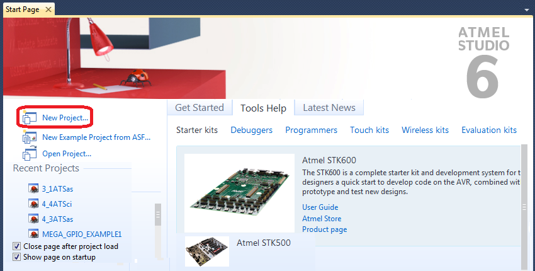
Task: Click New Example Project from ASF... link
Action: coord(96,137)
